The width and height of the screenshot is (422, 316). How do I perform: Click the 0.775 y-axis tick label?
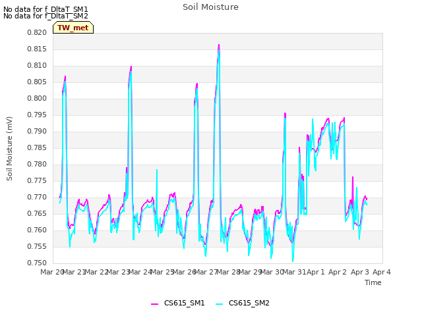tap(37, 181)
